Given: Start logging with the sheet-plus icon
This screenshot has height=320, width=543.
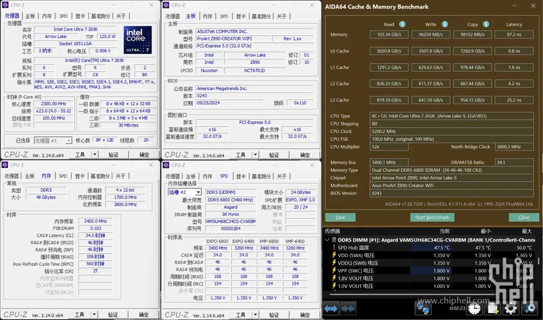Looking at the screenshot, I should pos(493,308).
